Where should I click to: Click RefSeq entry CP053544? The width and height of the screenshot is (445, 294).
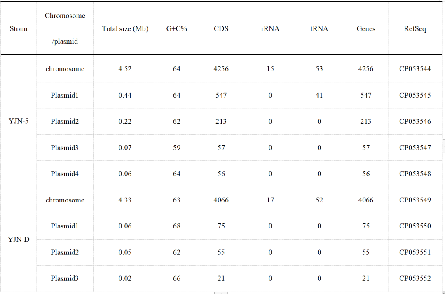pyautogui.click(x=415, y=69)
